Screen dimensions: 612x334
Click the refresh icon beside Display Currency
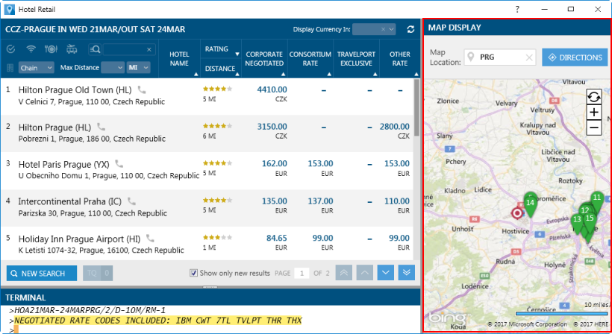[x=410, y=29]
